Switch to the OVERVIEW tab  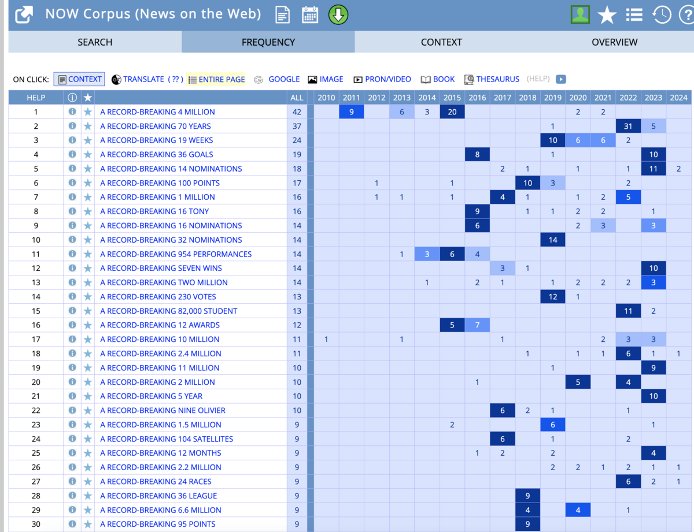614,42
